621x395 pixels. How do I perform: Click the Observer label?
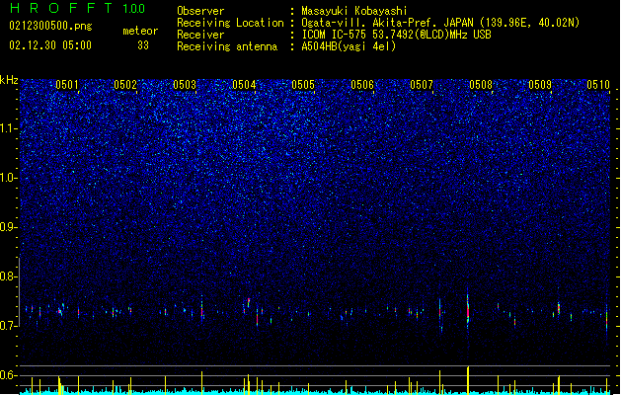coord(200,11)
